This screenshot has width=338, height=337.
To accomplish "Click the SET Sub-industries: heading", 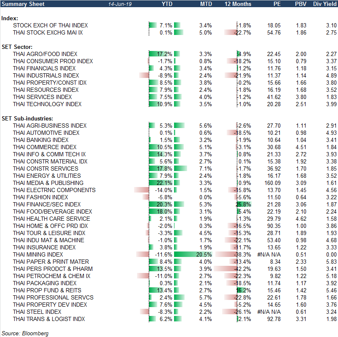I will coord(27,118).
